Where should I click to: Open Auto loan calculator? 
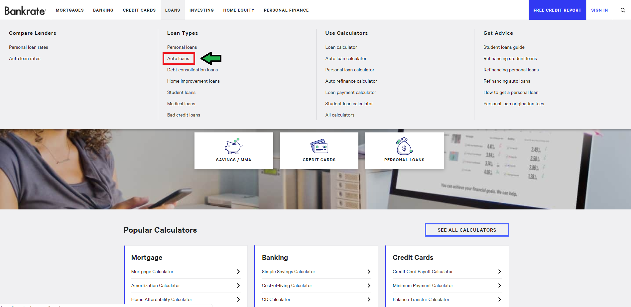click(346, 58)
